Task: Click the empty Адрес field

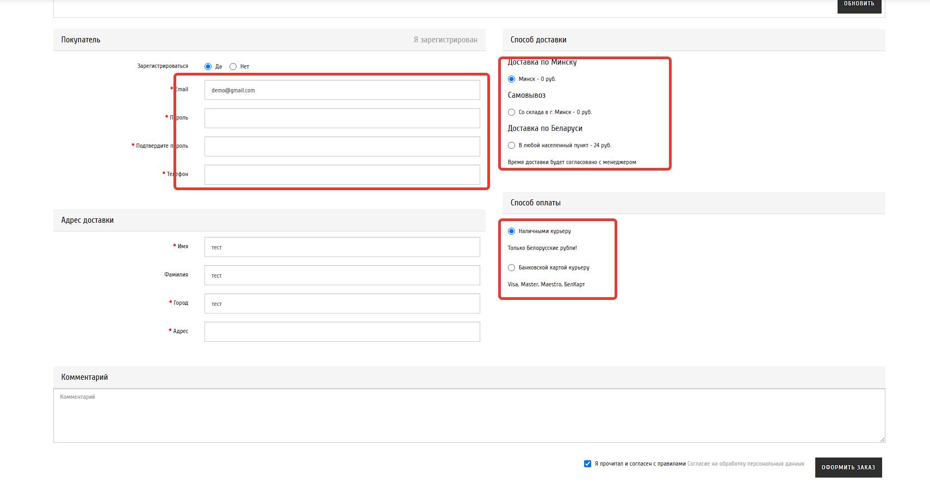Action: [342, 332]
